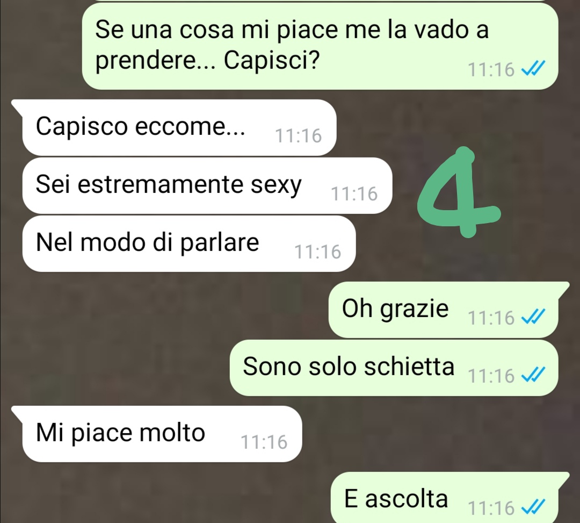This screenshot has height=523, width=580.
Task: Click the timestamp on the 'Oh grazie' message
Action: 491,318
